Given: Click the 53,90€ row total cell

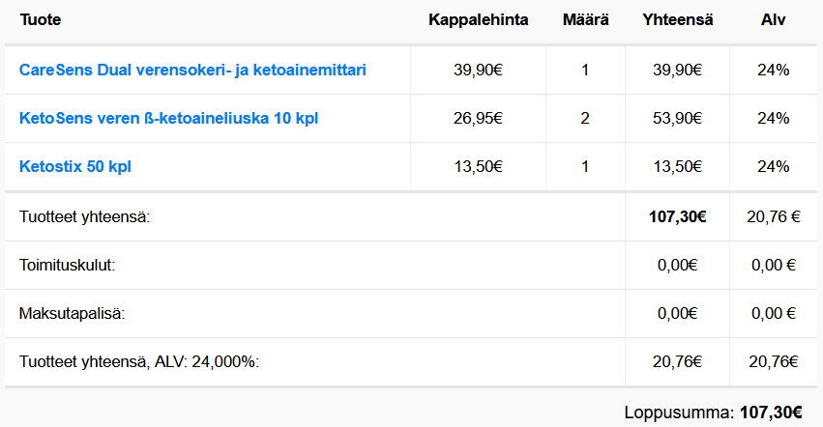Looking at the screenshot, I should 677,118.
